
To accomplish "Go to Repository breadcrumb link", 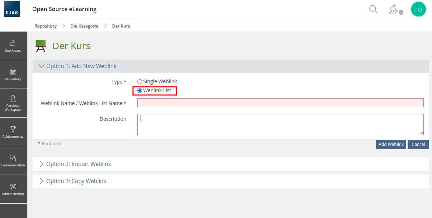I will click(x=46, y=26).
